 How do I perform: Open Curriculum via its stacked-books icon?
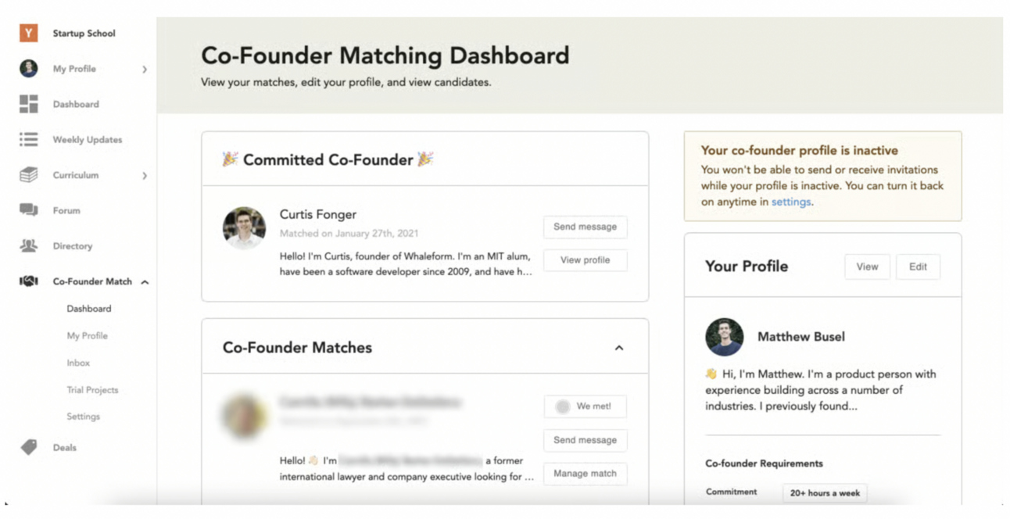coord(28,174)
